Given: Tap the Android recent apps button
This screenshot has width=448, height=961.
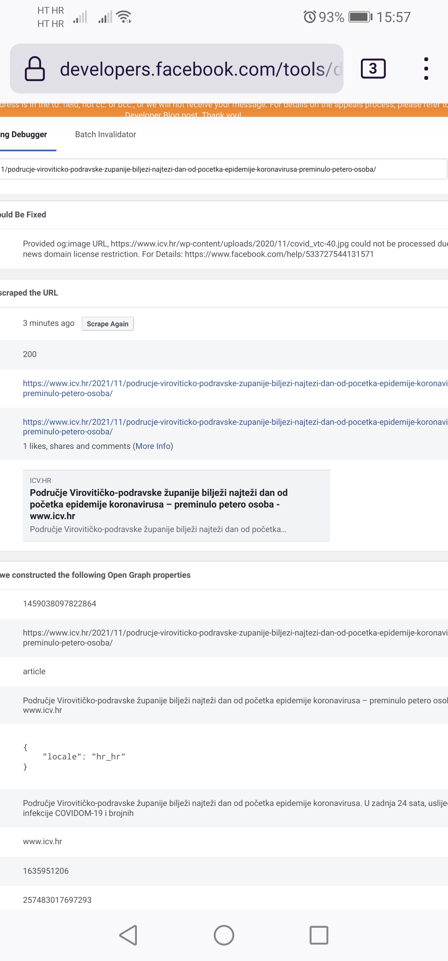Looking at the screenshot, I should pyautogui.click(x=319, y=935).
